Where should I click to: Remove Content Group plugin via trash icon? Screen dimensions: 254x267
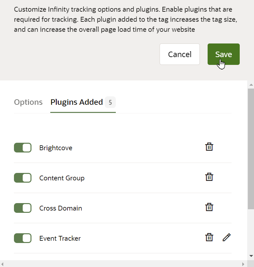click(209, 177)
